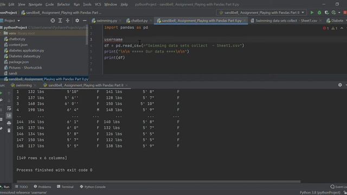Close the chatbot.py editor tab
347x195 pixels.
tap(151, 21)
